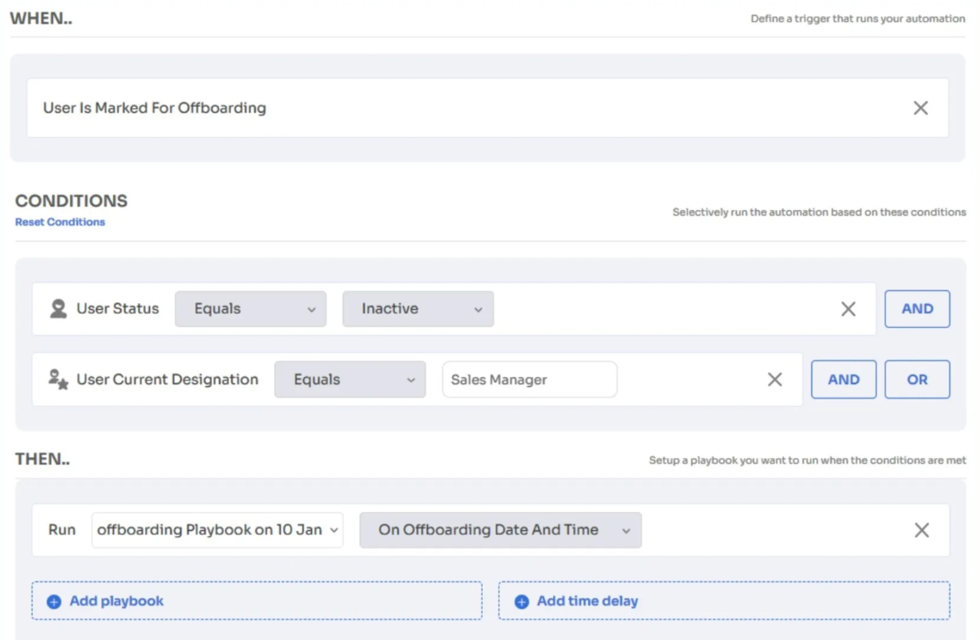Open the Equals operator dropdown for Designation

pos(350,379)
